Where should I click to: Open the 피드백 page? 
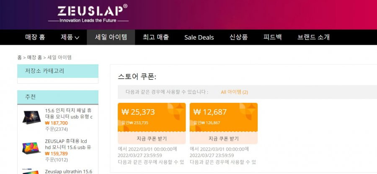coord(272,37)
